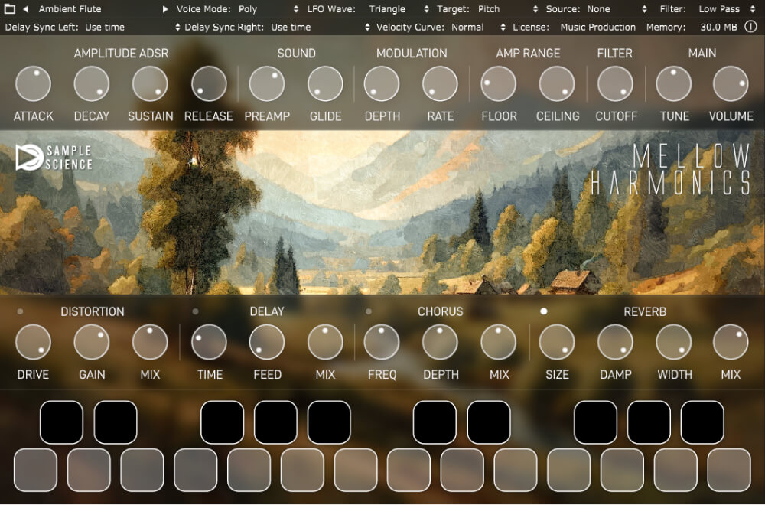This screenshot has width=765, height=505.
Task: Click the Reverb Mix knob
Action: pos(731,342)
